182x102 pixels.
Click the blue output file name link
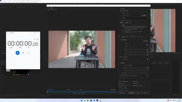(129, 21)
